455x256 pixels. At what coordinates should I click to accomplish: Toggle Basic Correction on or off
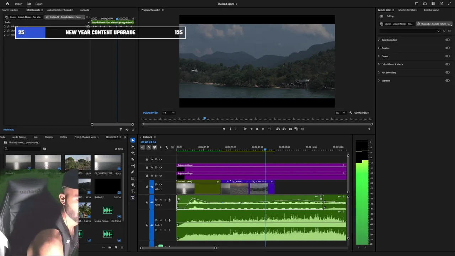click(448, 40)
